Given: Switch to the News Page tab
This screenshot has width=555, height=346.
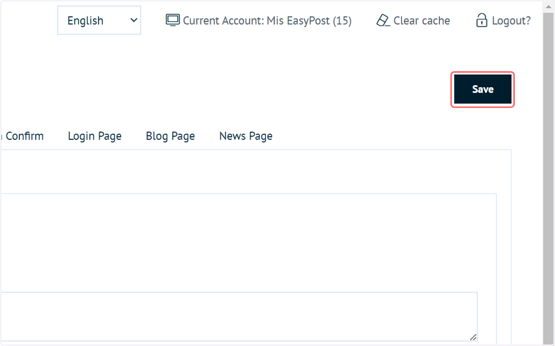Looking at the screenshot, I should [x=246, y=136].
